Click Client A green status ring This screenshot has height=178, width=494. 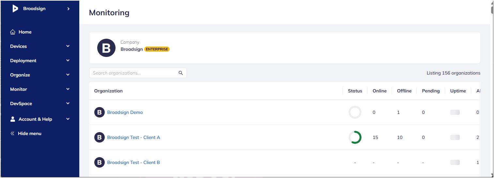[355, 137]
